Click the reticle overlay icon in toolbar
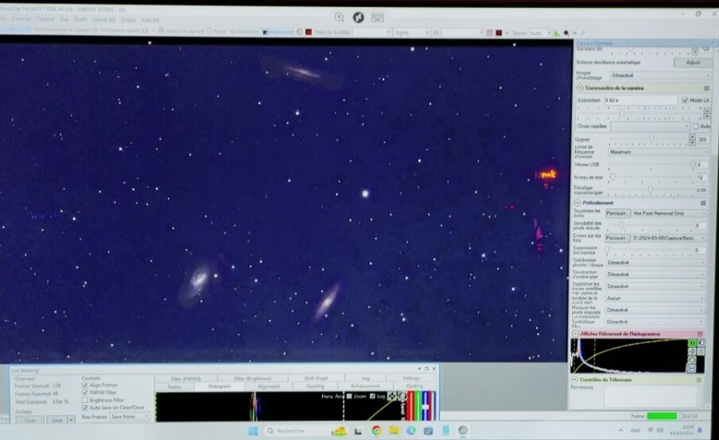 [490, 33]
